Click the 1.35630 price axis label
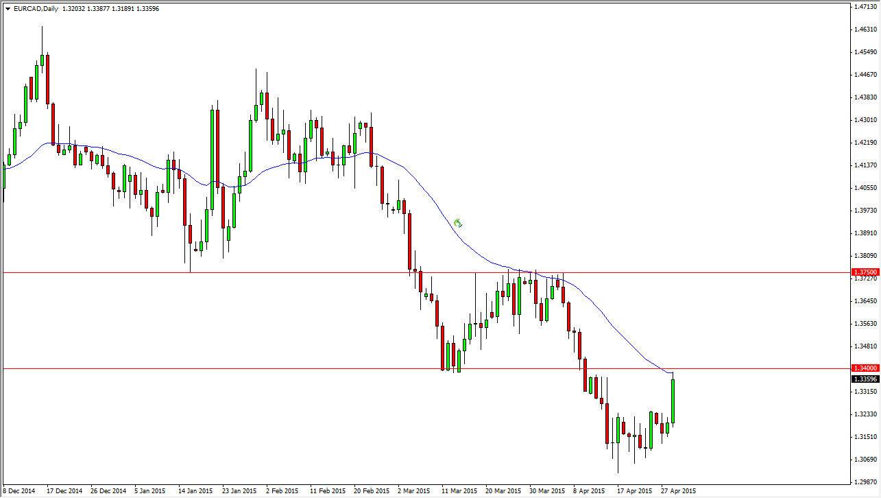The height and width of the screenshot is (498, 881). [x=867, y=324]
